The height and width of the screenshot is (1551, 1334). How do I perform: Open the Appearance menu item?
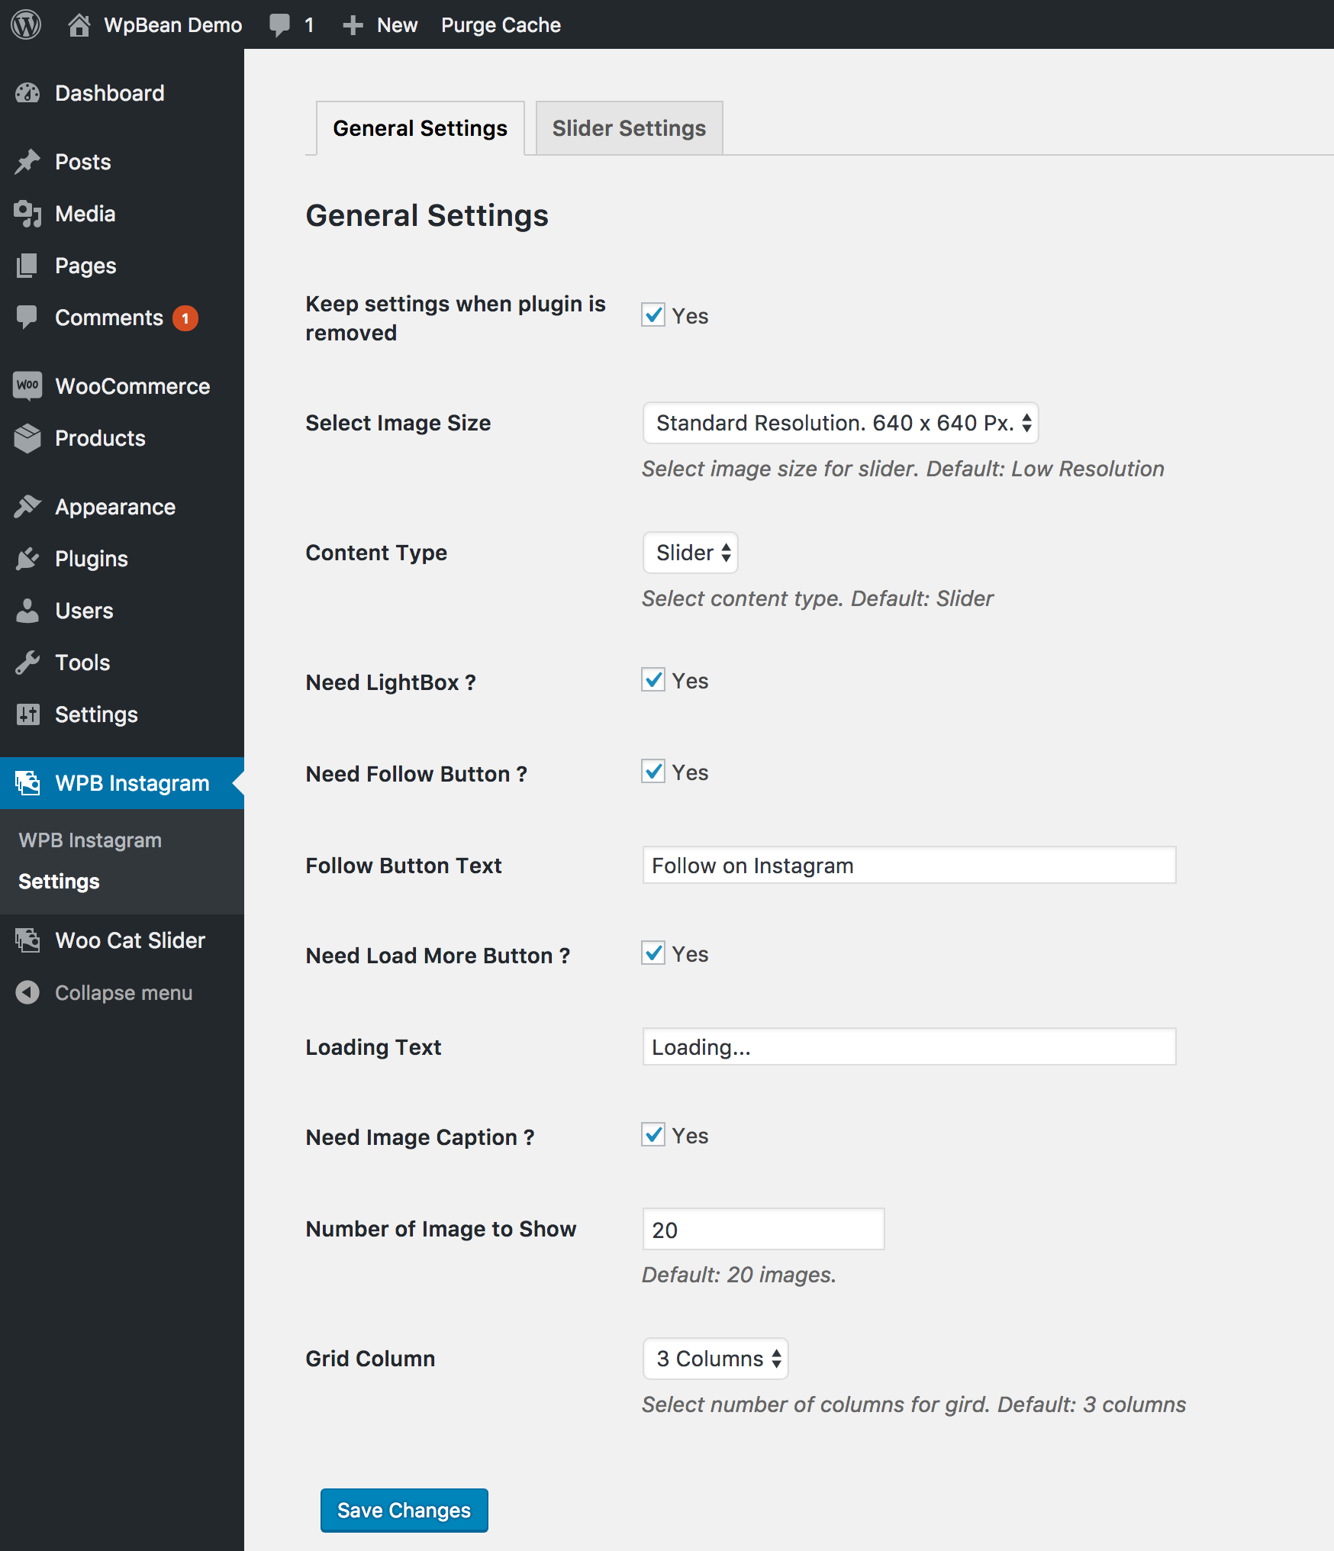122,507
